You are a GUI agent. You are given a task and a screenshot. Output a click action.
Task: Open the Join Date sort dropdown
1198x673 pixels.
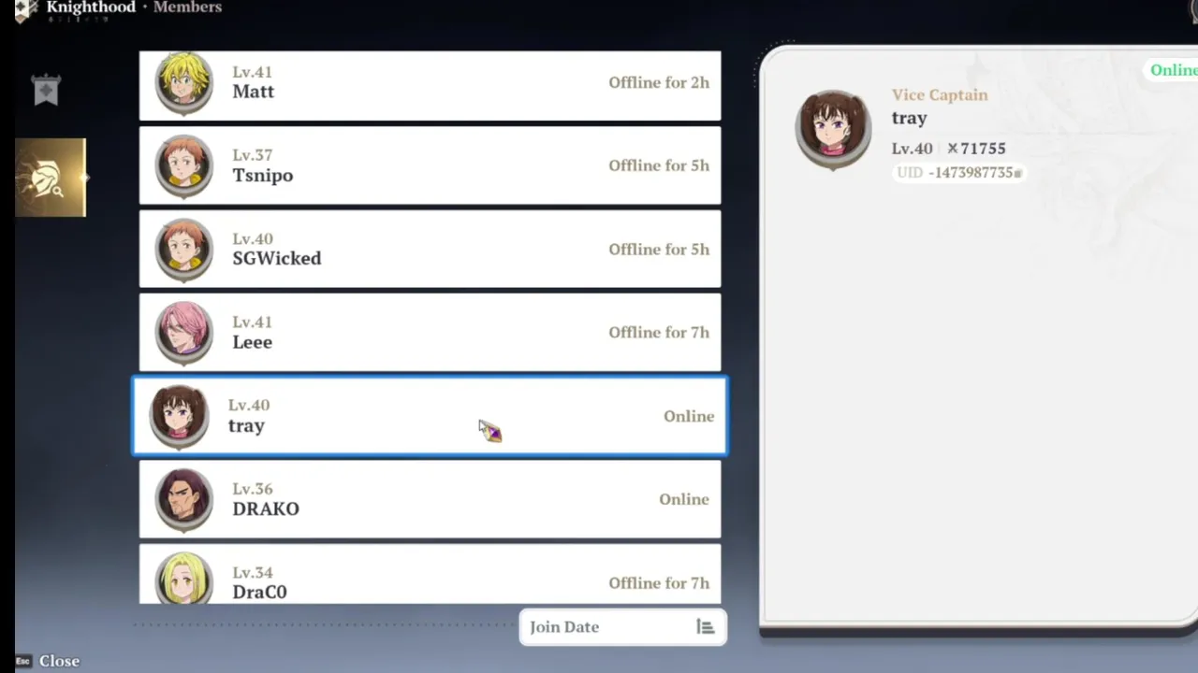click(622, 627)
